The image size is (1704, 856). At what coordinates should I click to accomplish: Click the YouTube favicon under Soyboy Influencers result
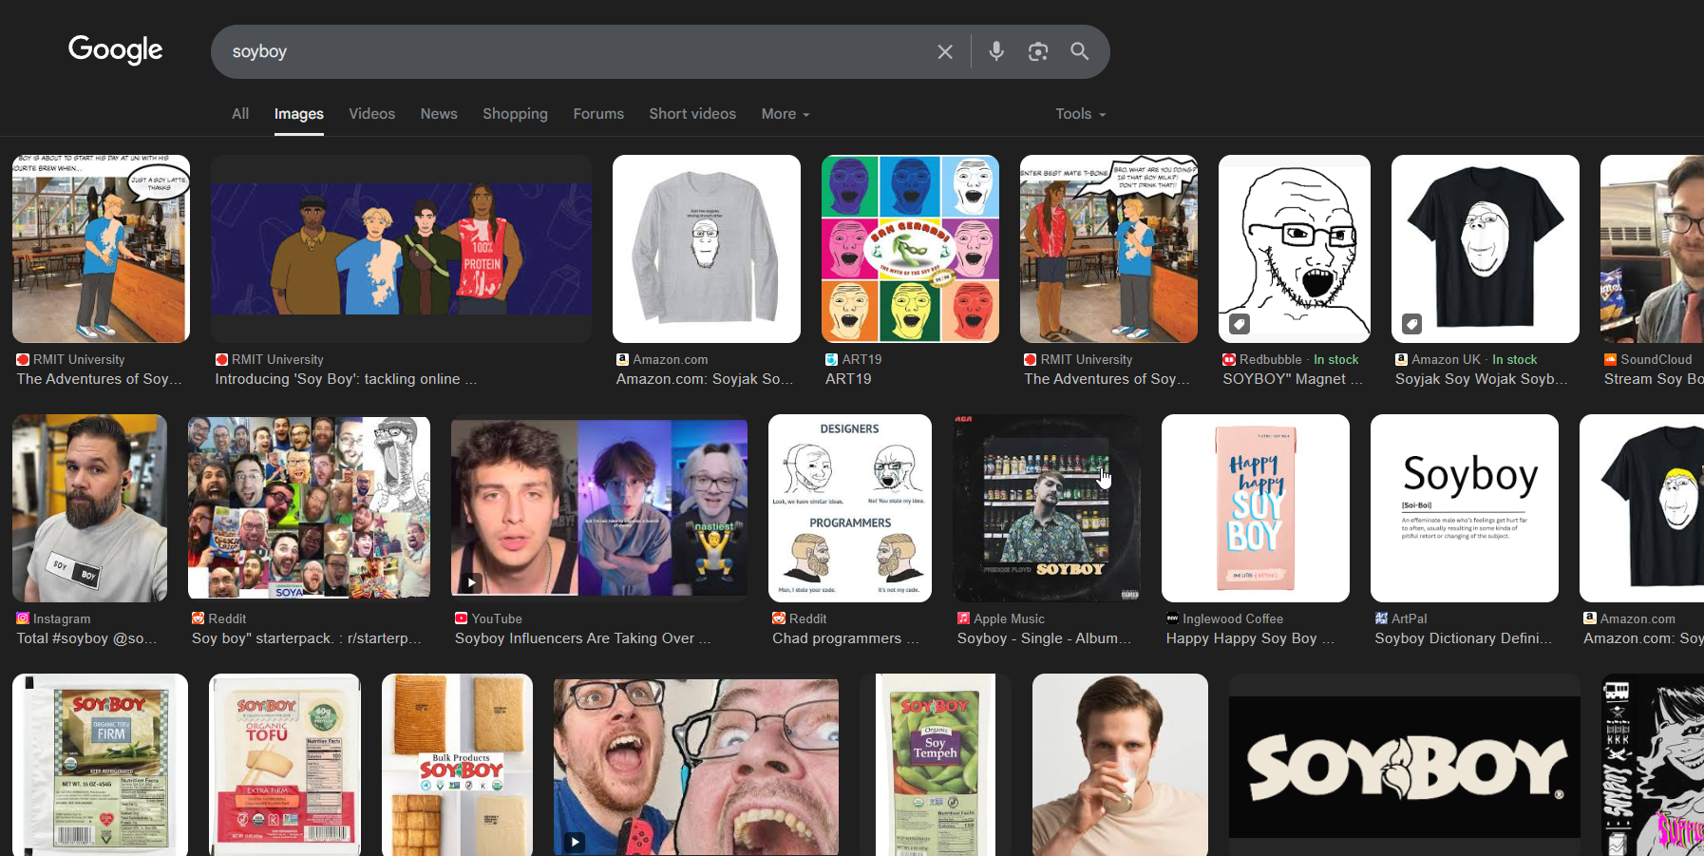462,618
